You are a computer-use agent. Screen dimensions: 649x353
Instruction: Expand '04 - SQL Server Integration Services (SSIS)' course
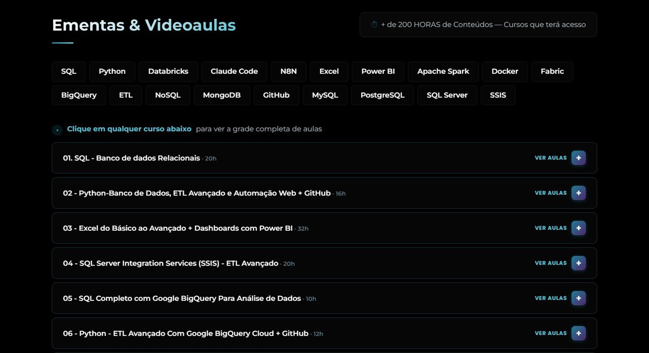click(x=324, y=263)
